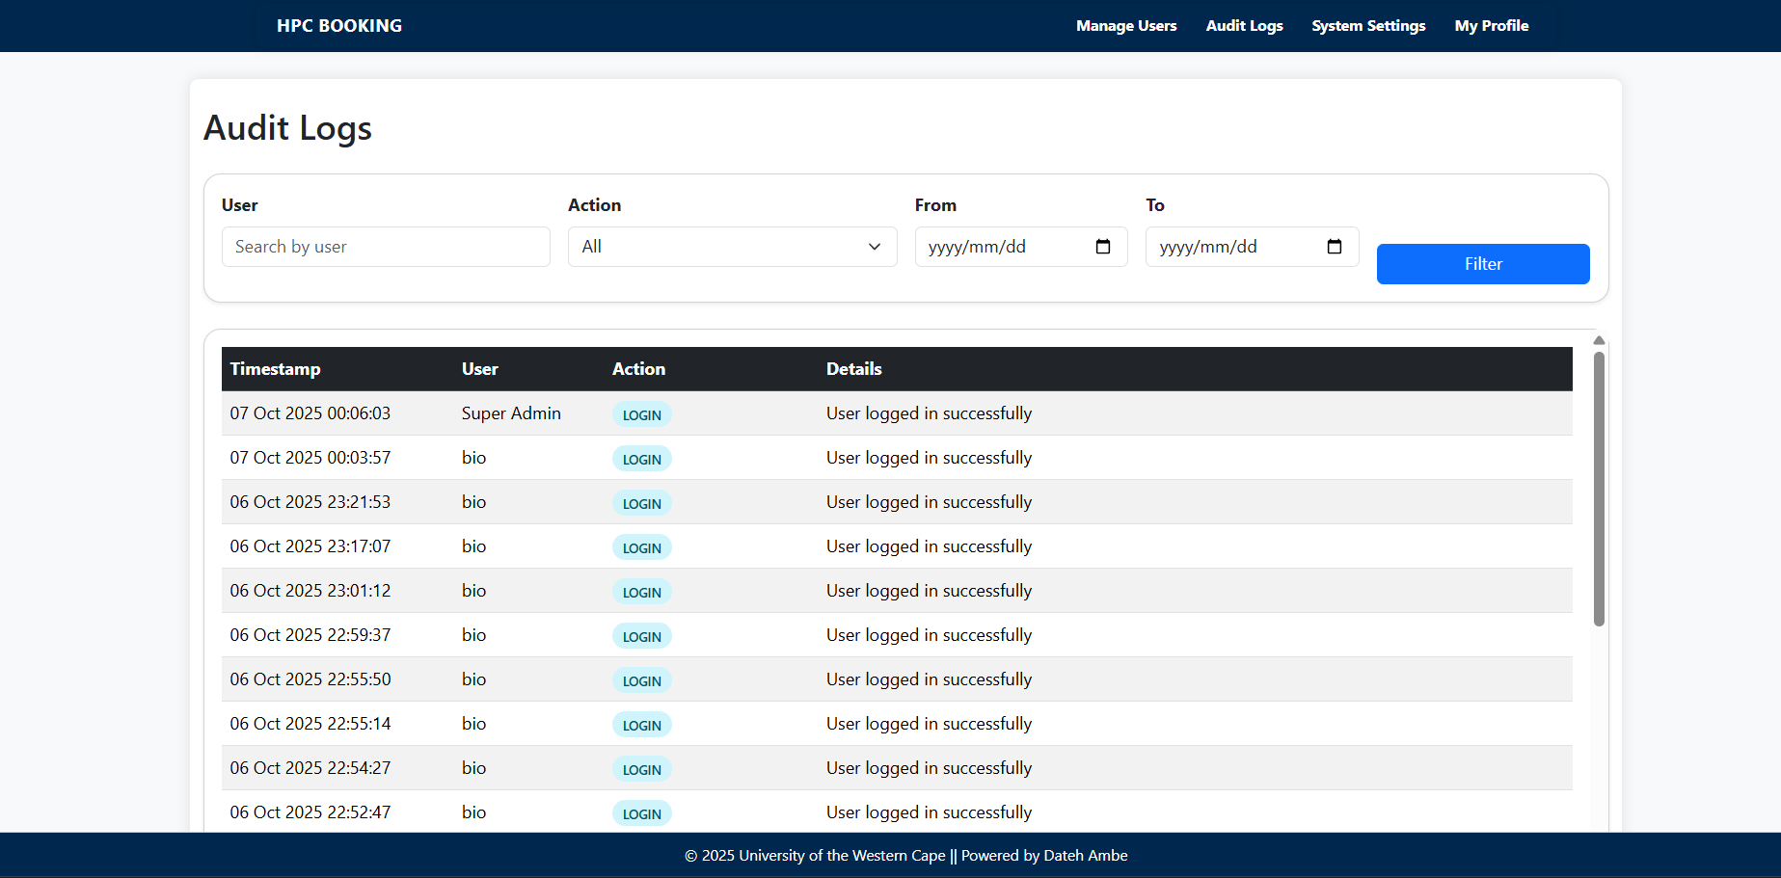The height and width of the screenshot is (878, 1781).
Task: Click LOGIN badge on 23:21:53 row
Action: tap(641, 503)
